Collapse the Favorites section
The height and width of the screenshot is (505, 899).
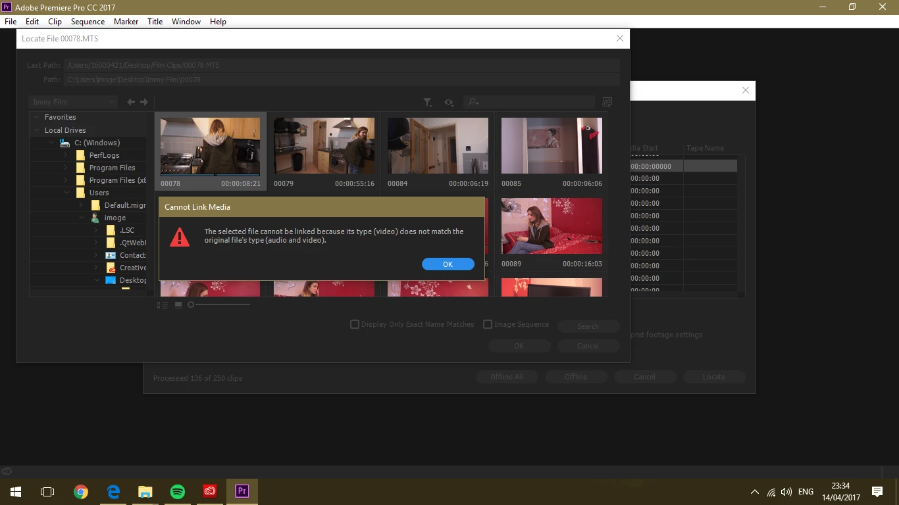(x=38, y=117)
